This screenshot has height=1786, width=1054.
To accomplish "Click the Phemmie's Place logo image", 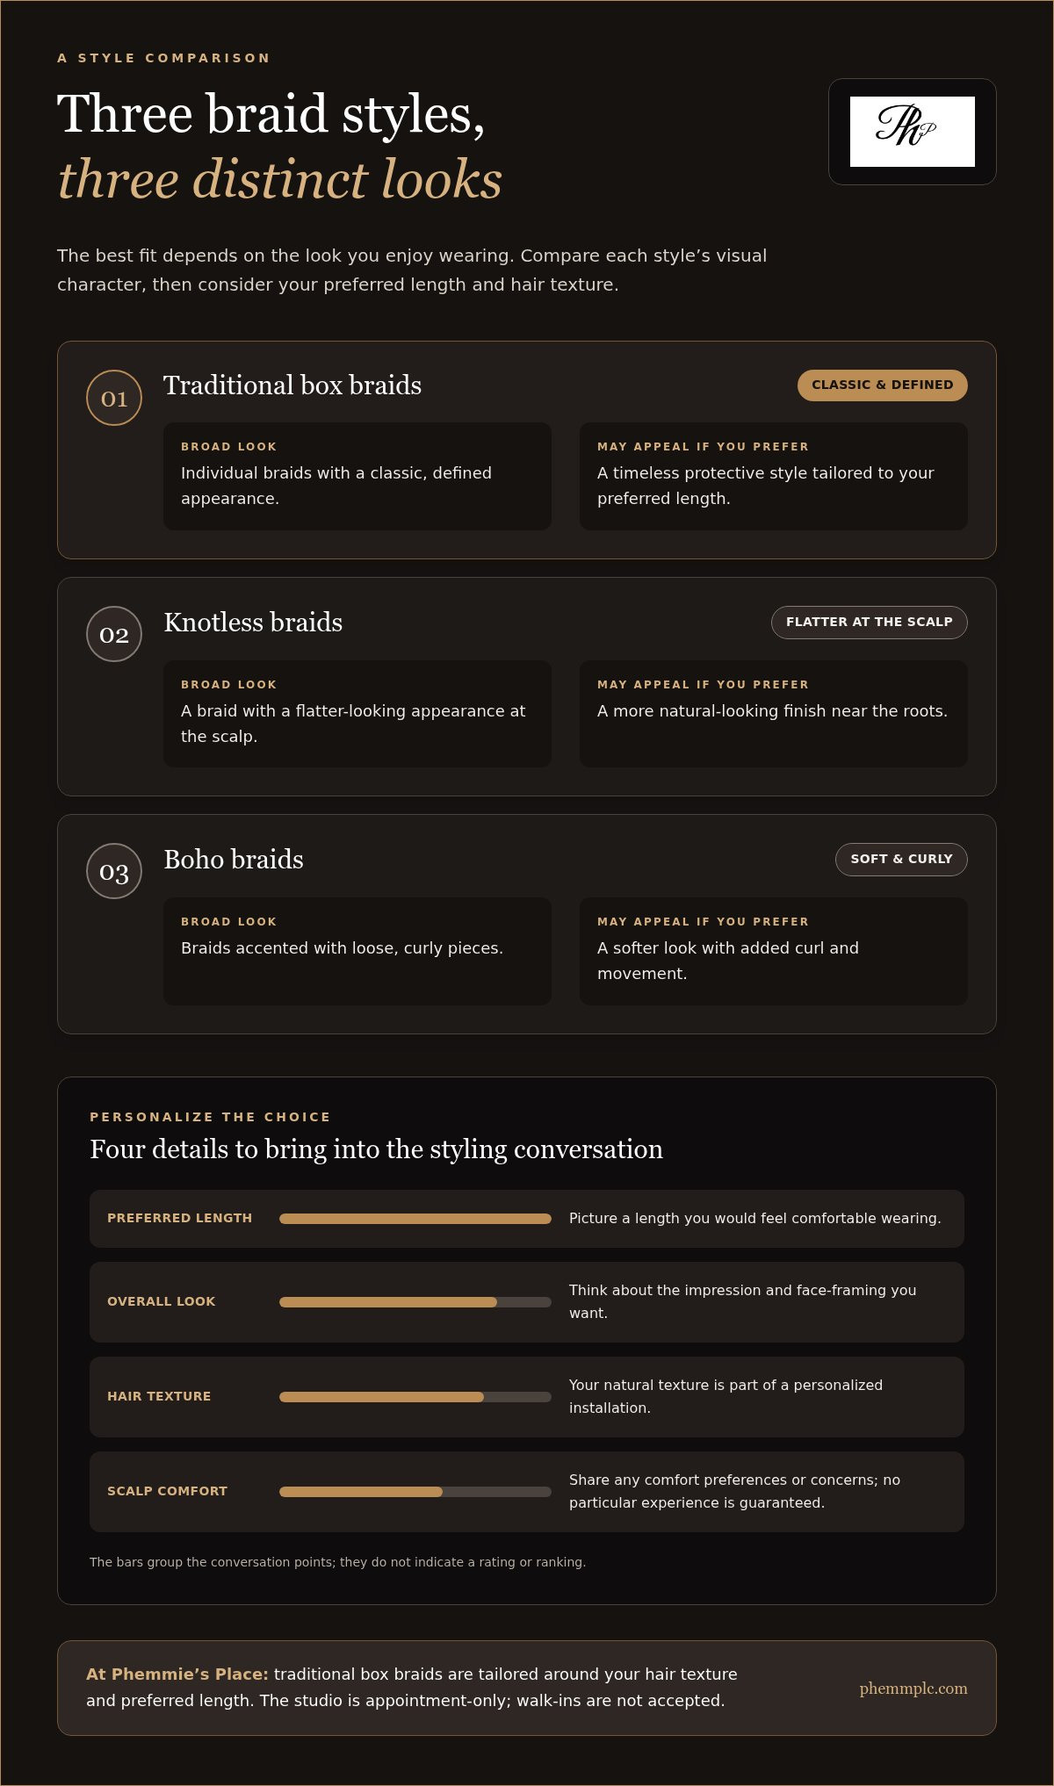I will point(913,132).
